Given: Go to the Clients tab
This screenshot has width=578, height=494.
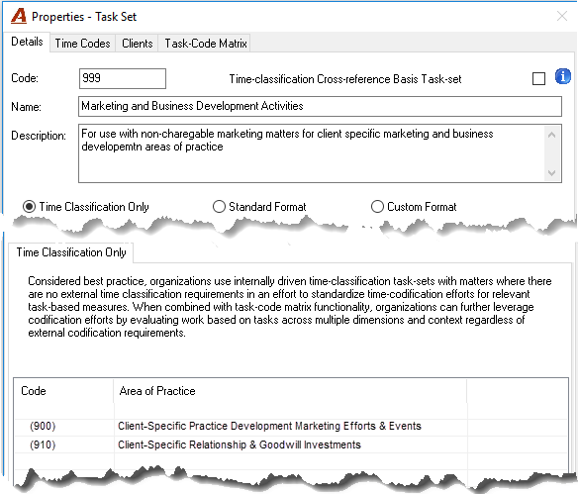Looking at the screenshot, I should (138, 44).
